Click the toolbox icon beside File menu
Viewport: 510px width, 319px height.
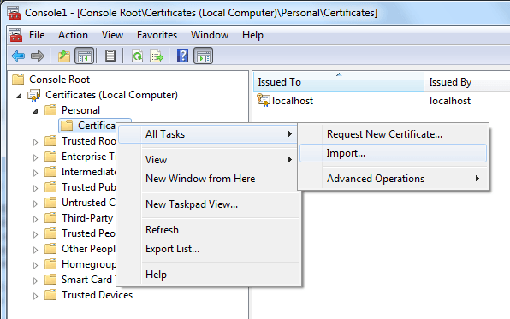tap(15, 35)
